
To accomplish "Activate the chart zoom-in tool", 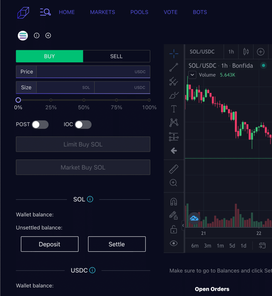I will click(x=173, y=183).
